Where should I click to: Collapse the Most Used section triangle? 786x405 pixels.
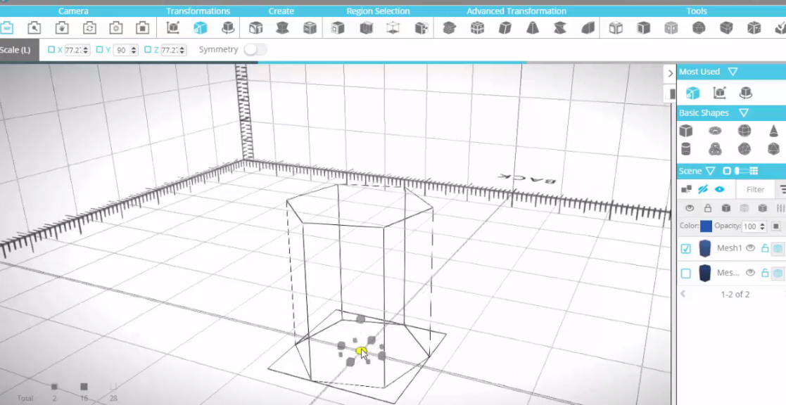pyautogui.click(x=733, y=72)
